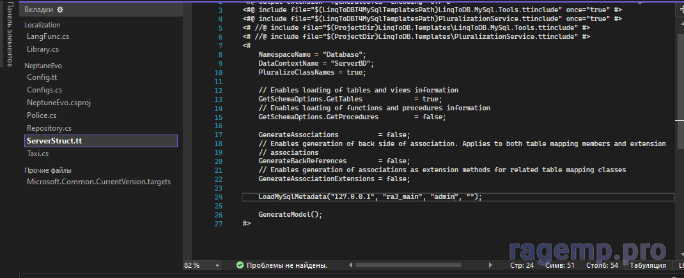Click on the GenerateModel() line in editor
The width and height of the screenshot is (684, 278).
[290, 215]
